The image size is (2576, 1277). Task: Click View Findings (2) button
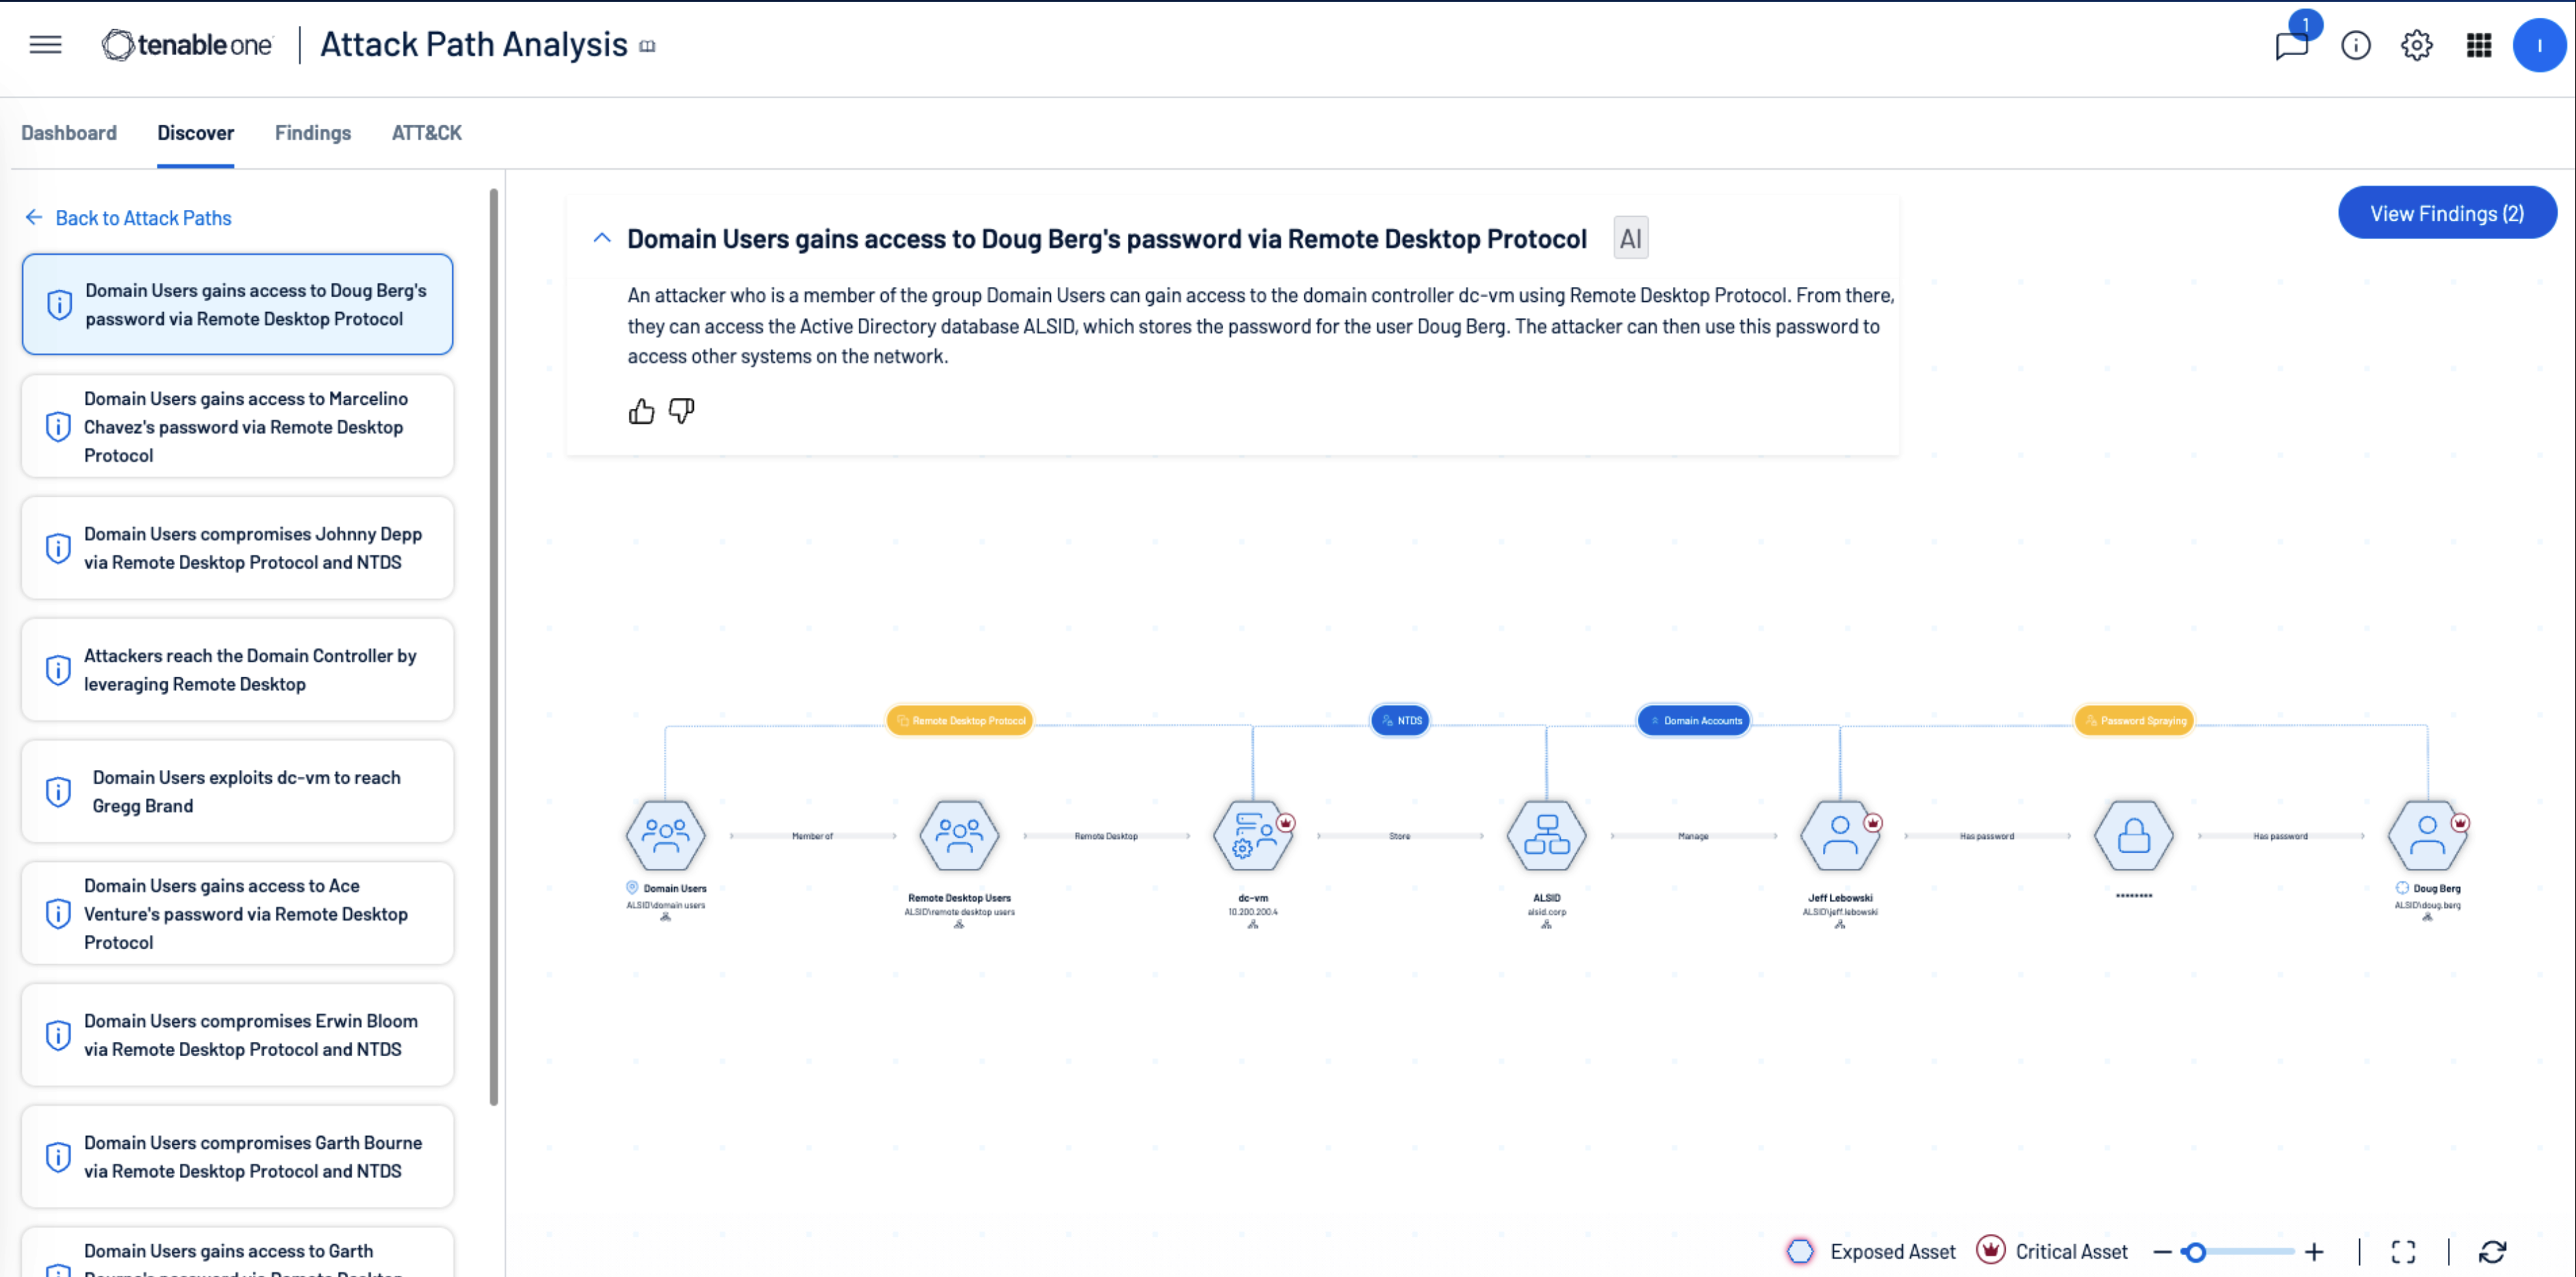pos(2447,213)
